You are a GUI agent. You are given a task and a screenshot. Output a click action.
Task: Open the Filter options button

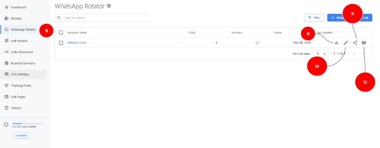(x=314, y=18)
